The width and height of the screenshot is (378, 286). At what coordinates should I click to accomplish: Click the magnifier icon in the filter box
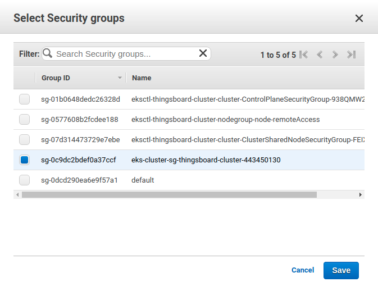(x=48, y=53)
